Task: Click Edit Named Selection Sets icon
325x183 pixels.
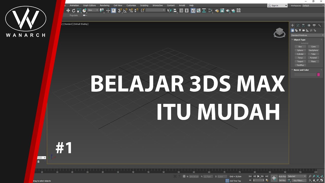Action: pyautogui.click(x=142, y=10)
